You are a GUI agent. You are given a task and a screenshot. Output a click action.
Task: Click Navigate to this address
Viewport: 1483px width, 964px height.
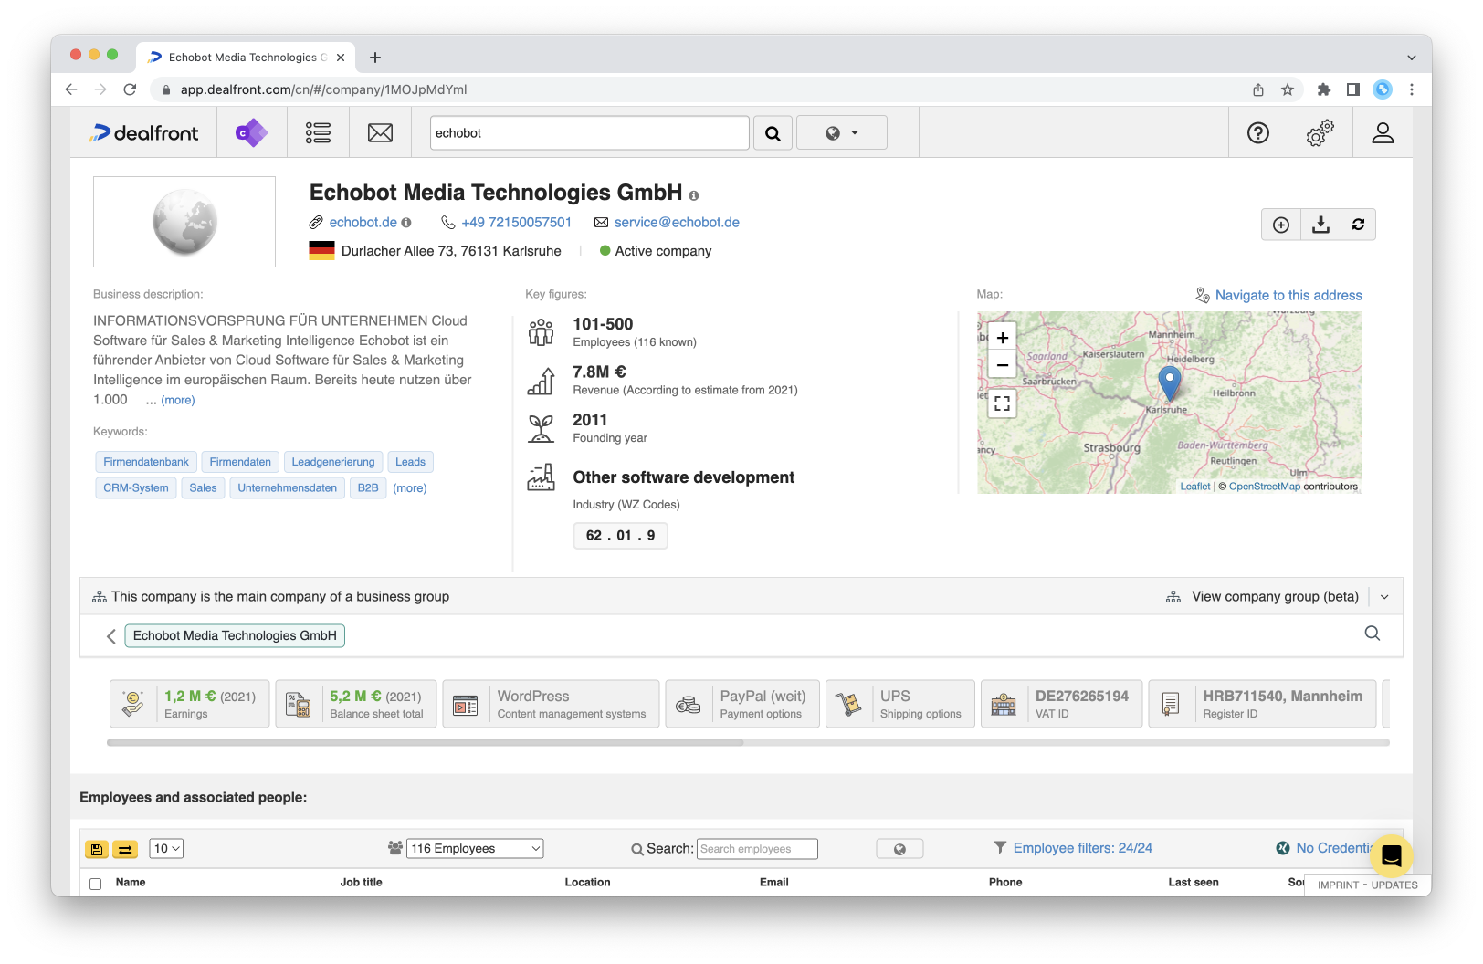[1288, 296]
